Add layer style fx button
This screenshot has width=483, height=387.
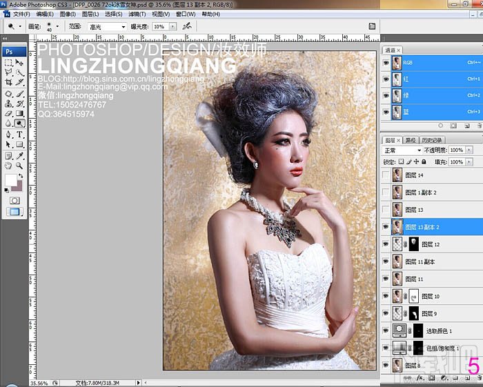[420, 378]
